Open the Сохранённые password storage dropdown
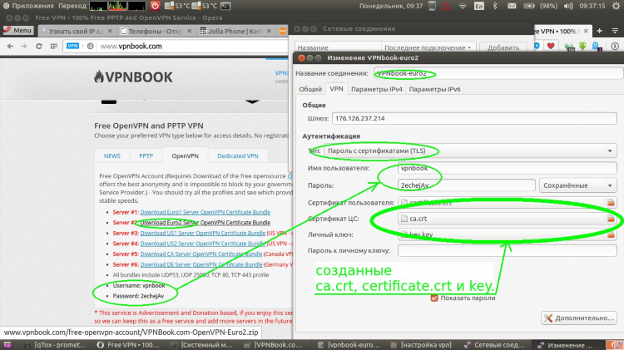The width and height of the screenshot is (624, 350). [578, 185]
